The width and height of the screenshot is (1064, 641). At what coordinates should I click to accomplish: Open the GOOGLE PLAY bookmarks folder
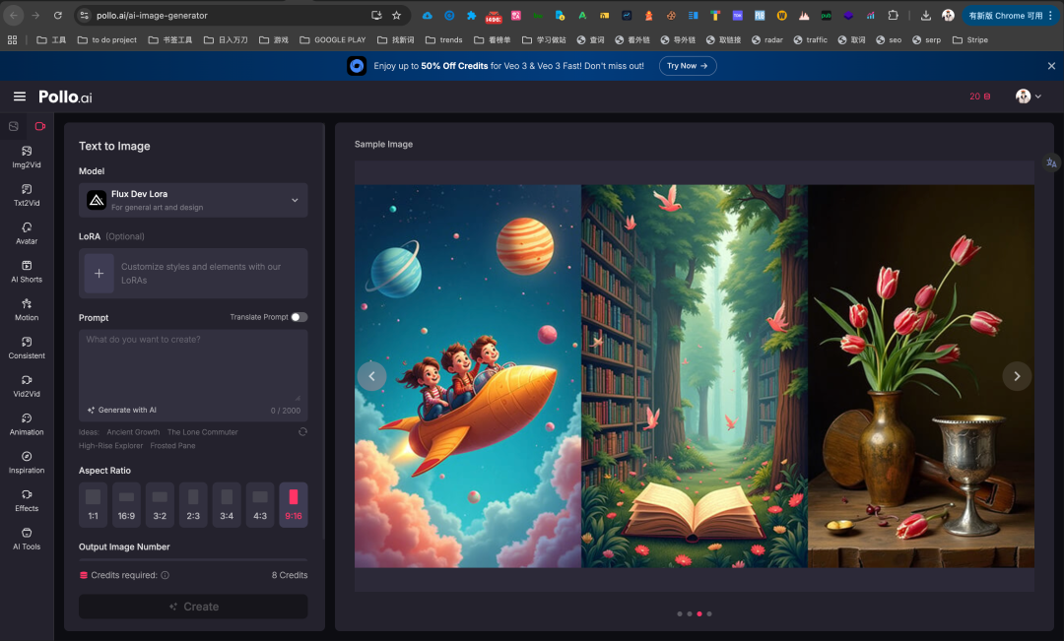pos(333,40)
